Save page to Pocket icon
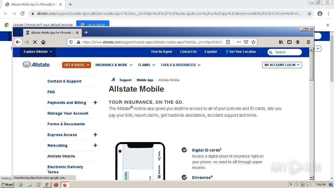 click(x=246, y=42)
